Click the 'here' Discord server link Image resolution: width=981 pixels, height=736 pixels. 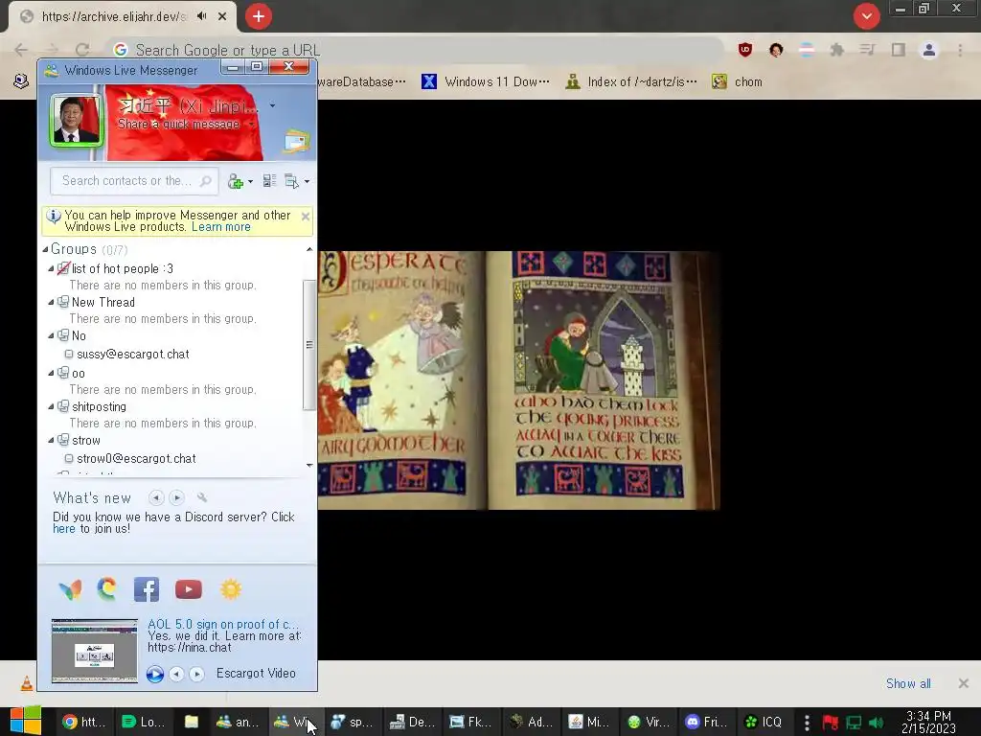(64, 529)
